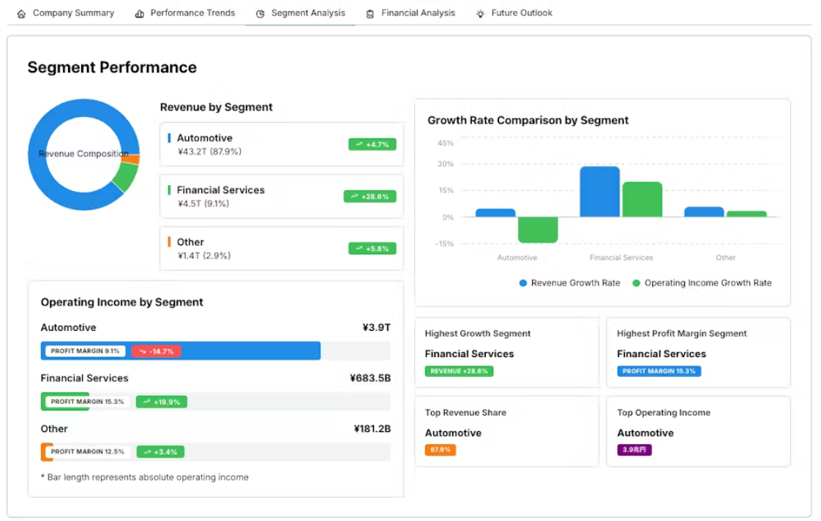
Task: Go to the Future Outlook tab
Action: point(514,13)
